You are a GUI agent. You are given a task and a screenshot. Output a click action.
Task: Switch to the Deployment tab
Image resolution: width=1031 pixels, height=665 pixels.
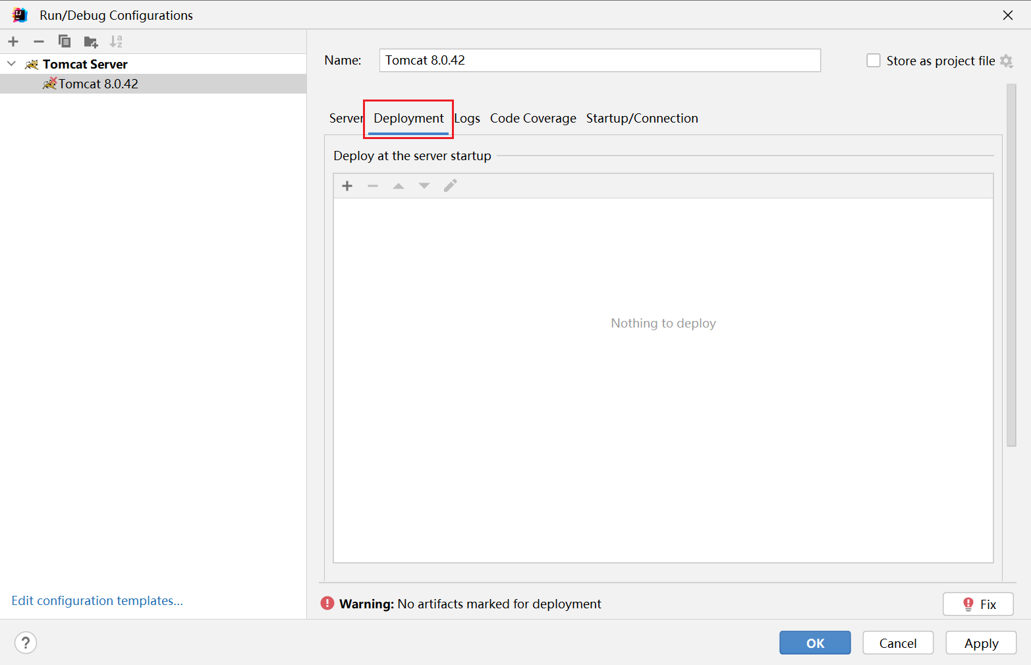(x=408, y=119)
